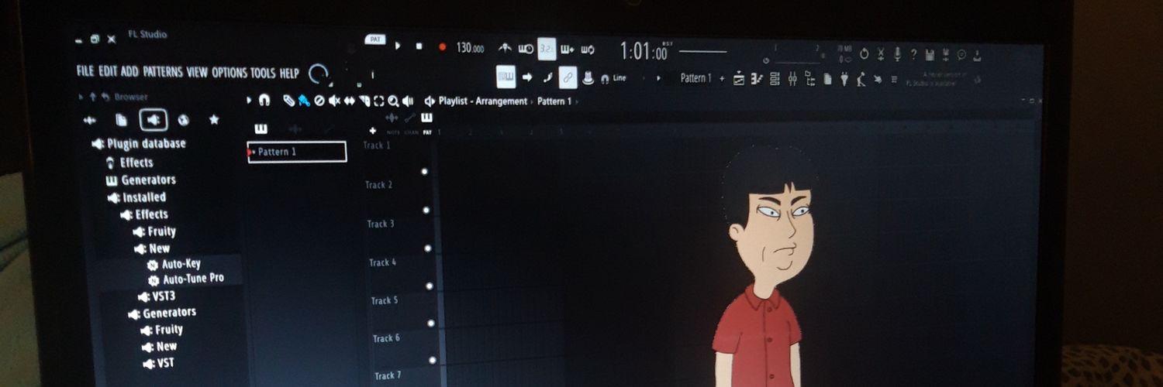Arm recording with the red record button
The height and width of the screenshot is (387, 1163).
pyautogui.click(x=443, y=47)
